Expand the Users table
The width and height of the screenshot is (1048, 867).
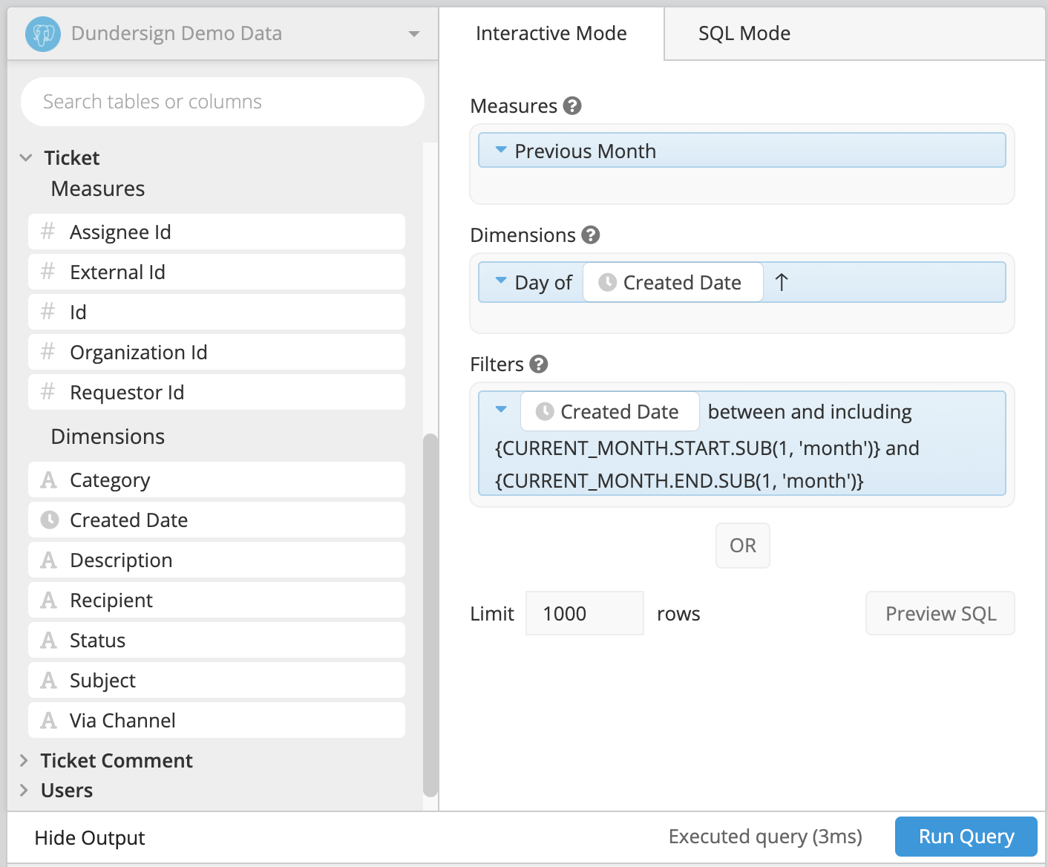tap(24, 790)
